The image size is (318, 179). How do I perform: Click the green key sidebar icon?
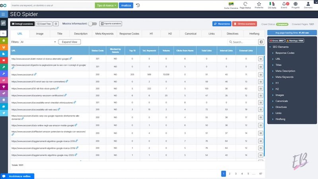[x=4, y=67]
